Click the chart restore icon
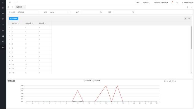 tap(173, 81)
